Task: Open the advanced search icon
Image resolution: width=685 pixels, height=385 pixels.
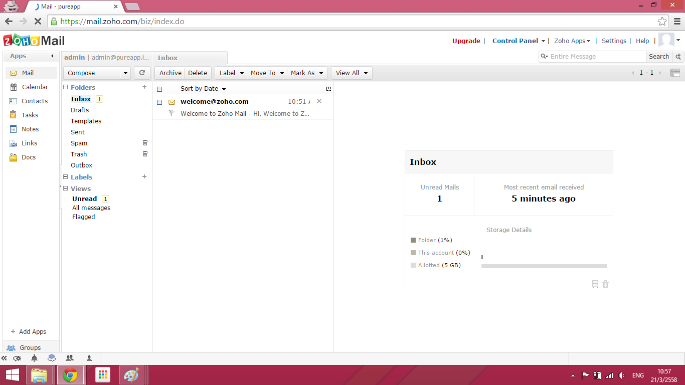Action: [678, 57]
